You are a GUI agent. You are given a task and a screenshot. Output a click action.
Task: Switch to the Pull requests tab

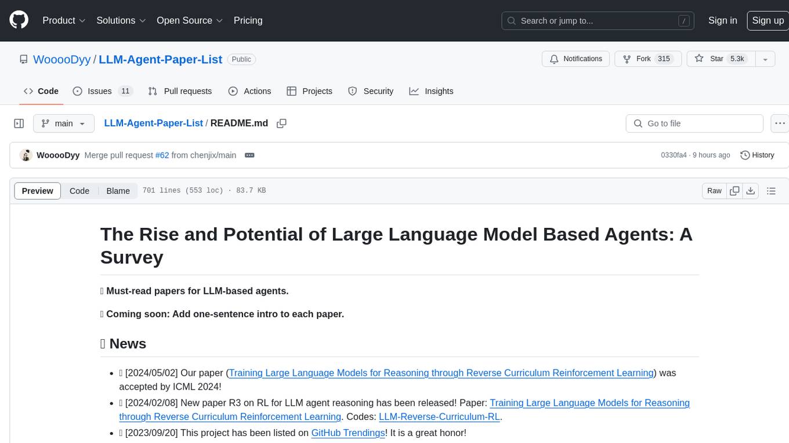coord(180,91)
